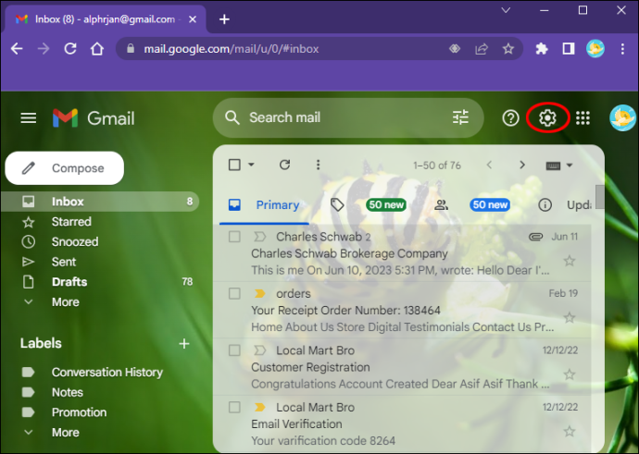Toggle importance marker on Charles Schwab email

[x=259, y=237]
